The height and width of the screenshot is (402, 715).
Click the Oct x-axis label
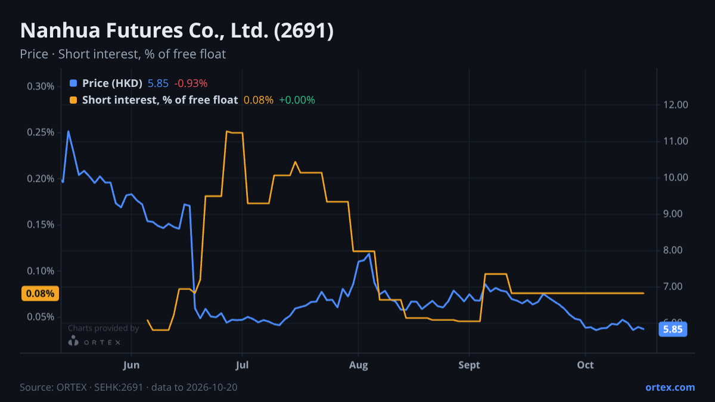click(x=586, y=365)
